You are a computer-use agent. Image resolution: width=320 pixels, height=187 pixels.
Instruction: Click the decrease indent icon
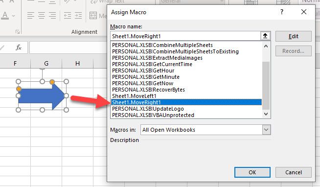[x=68, y=16]
